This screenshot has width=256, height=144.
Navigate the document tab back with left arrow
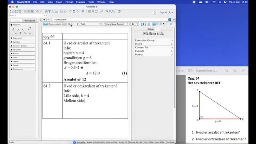[44, 20]
